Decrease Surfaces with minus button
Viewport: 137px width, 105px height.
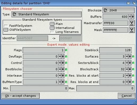coord(127,56)
